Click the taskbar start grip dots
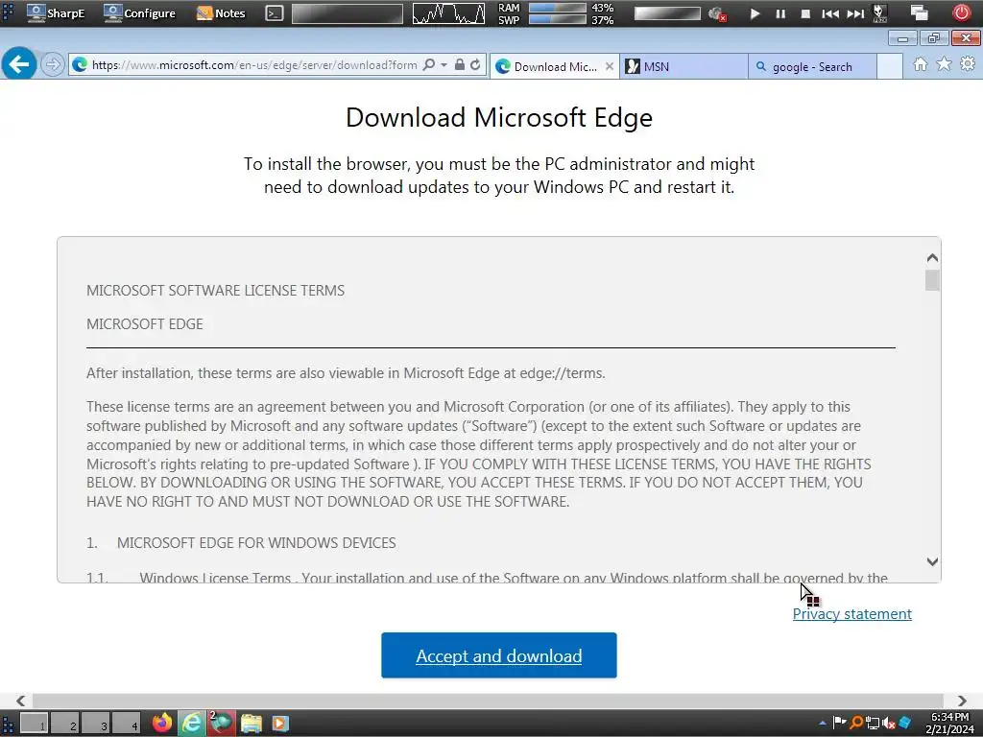The height and width of the screenshot is (737, 983). click(x=8, y=724)
